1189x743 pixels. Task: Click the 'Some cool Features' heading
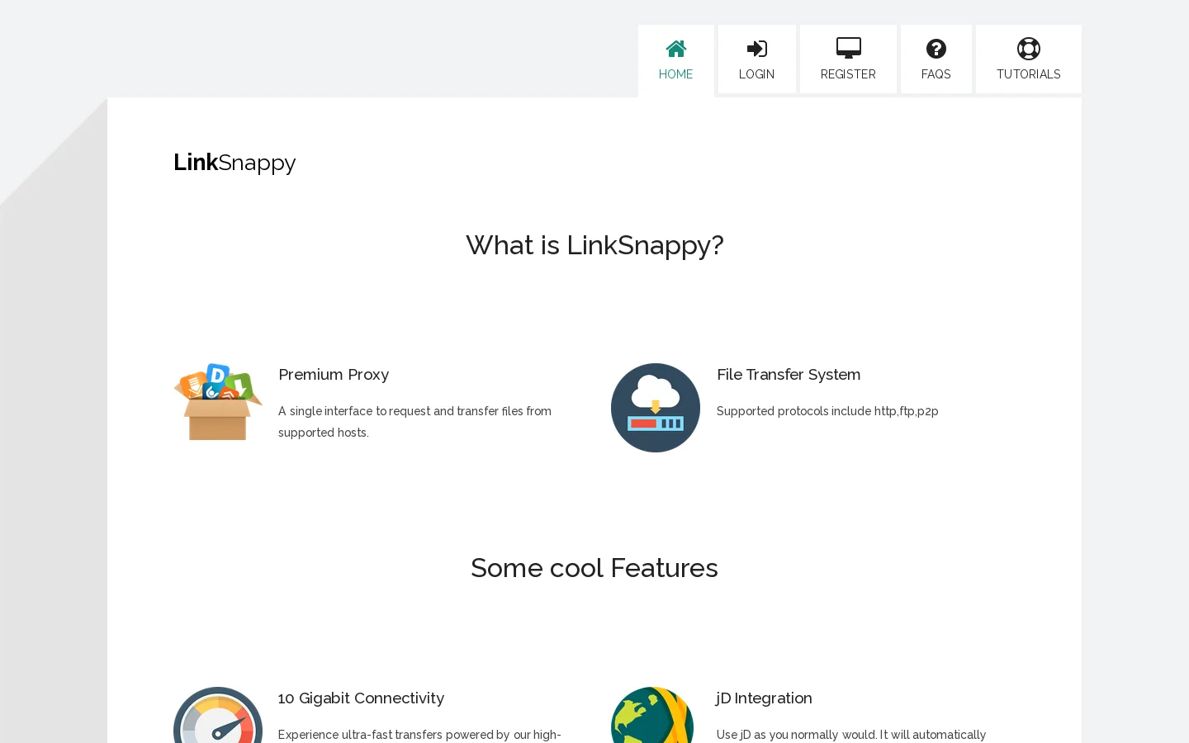(x=594, y=568)
